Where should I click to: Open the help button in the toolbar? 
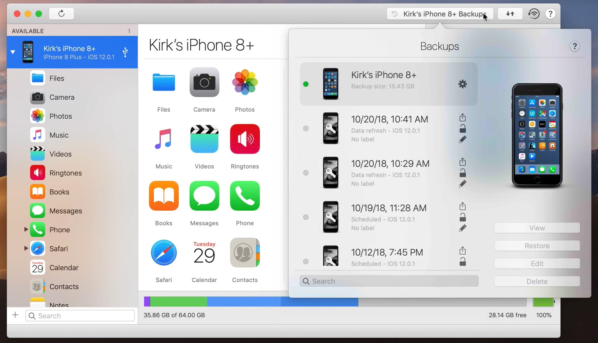[x=550, y=14]
